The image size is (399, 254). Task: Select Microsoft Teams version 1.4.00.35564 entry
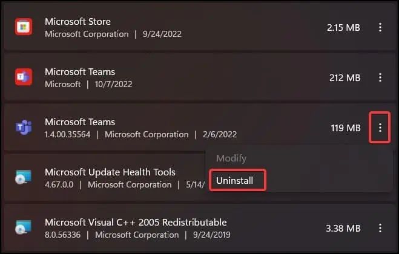tap(80, 122)
